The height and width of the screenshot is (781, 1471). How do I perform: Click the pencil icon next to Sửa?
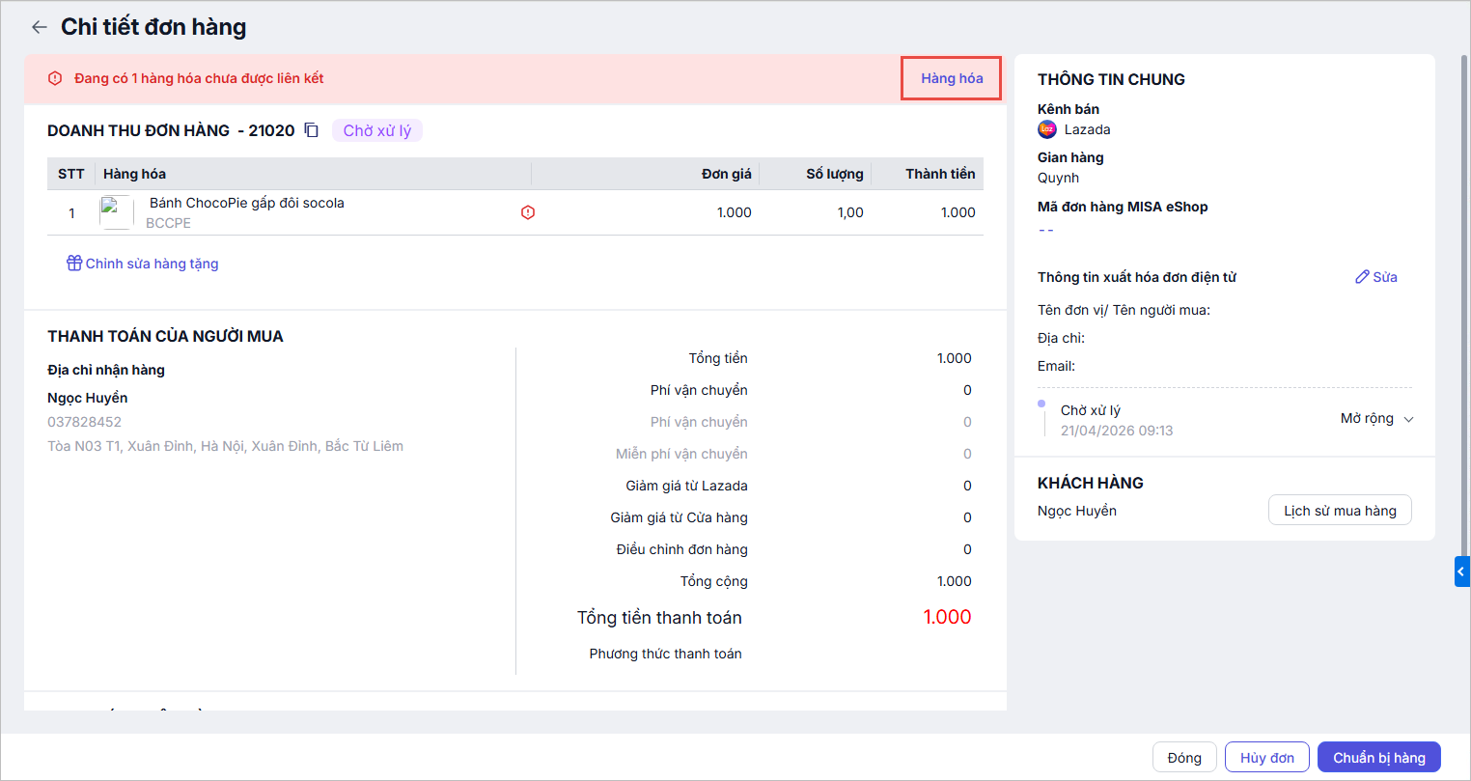pyautogui.click(x=1362, y=277)
